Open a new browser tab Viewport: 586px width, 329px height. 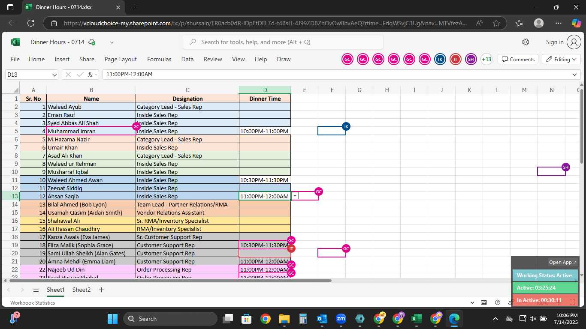(134, 7)
